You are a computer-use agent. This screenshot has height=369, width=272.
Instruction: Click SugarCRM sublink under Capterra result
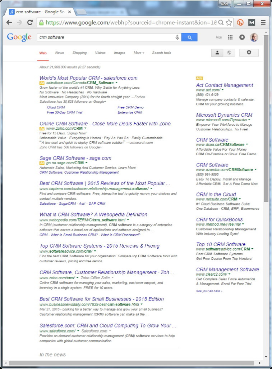[67, 204]
